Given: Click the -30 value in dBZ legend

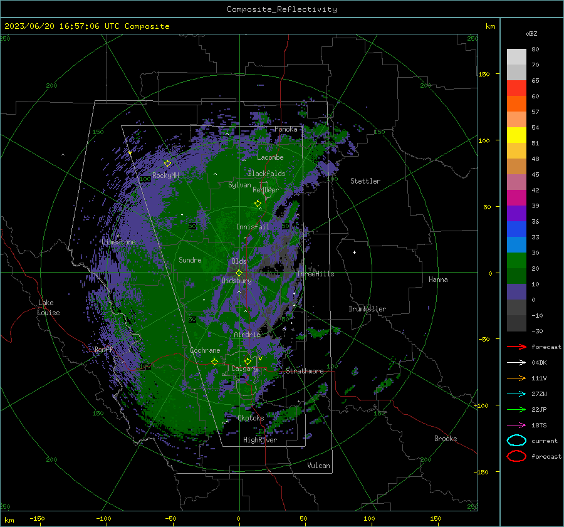Looking at the screenshot, I should (537, 331).
